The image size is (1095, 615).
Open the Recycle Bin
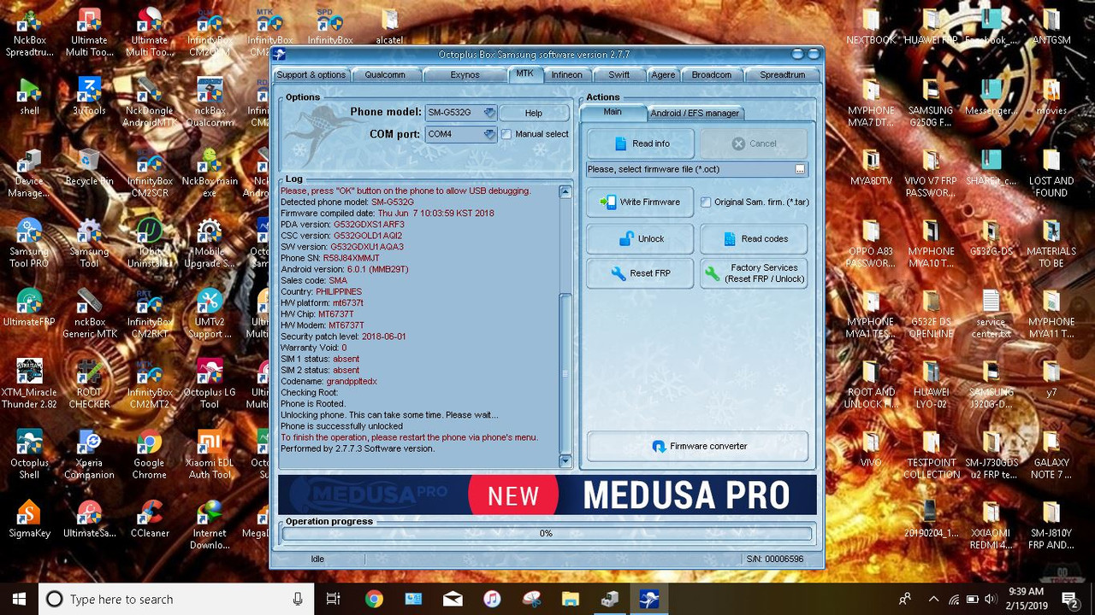tap(89, 167)
